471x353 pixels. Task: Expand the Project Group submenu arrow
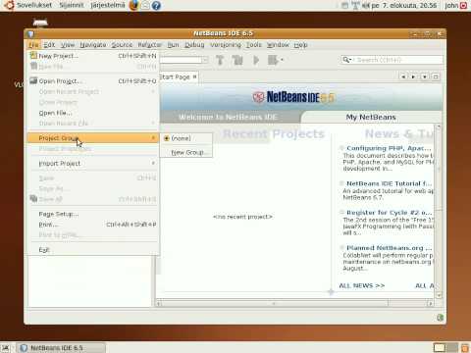[153, 138]
